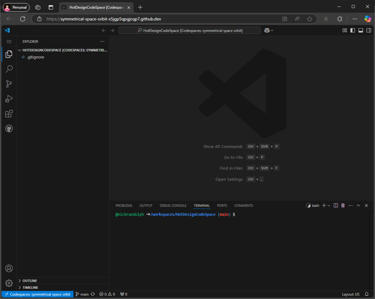
Task: Open the DEBUG CONSOLE tab
Action: pos(173,205)
